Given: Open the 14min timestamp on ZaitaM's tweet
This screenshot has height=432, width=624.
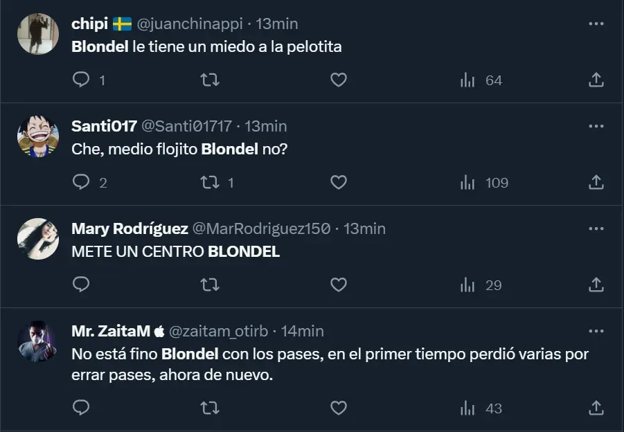Looking at the screenshot, I should coord(303,331).
